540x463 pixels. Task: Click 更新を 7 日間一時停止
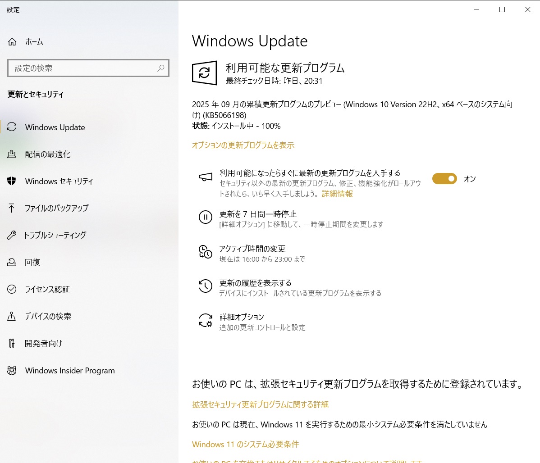point(257,214)
